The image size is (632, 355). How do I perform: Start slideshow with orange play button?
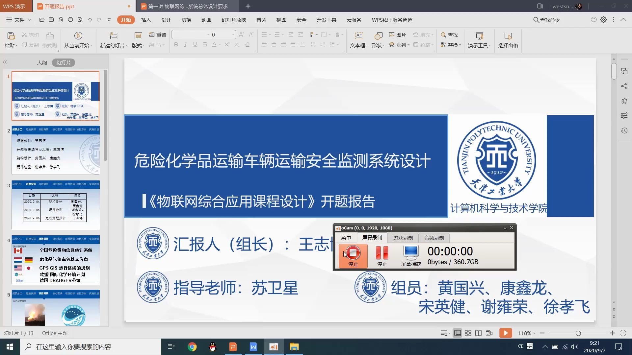tap(506, 333)
